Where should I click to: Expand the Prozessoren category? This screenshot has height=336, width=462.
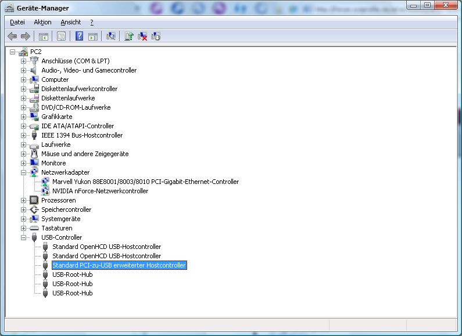pyautogui.click(x=23, y=200)
